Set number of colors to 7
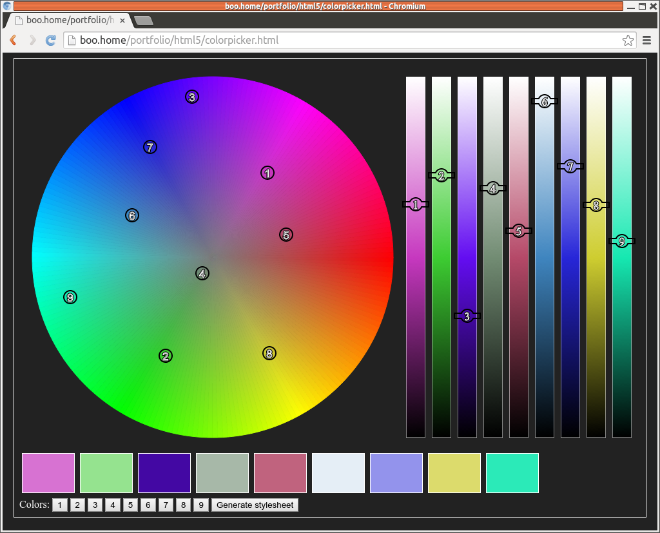This screenshot has height=533, width=660. point(166,505)
